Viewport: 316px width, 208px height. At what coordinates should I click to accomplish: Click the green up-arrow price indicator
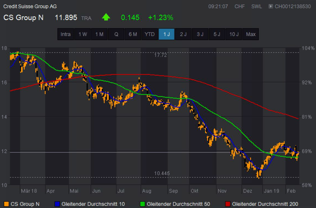click(x=106, y=17)
